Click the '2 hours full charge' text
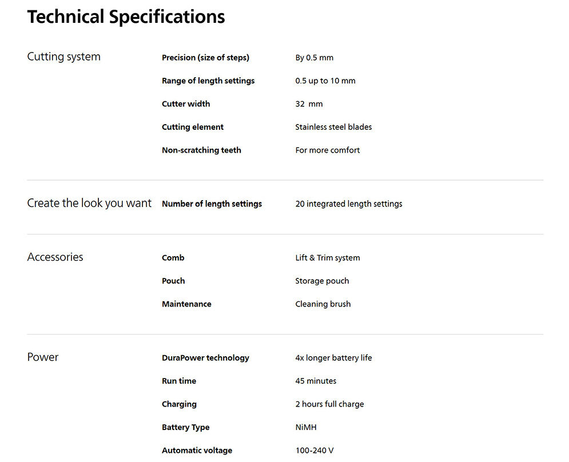 (x=329, y=404)
